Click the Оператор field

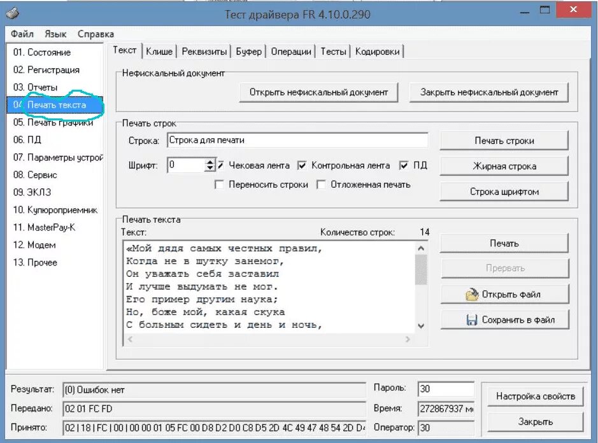click(x=446, y=428)
